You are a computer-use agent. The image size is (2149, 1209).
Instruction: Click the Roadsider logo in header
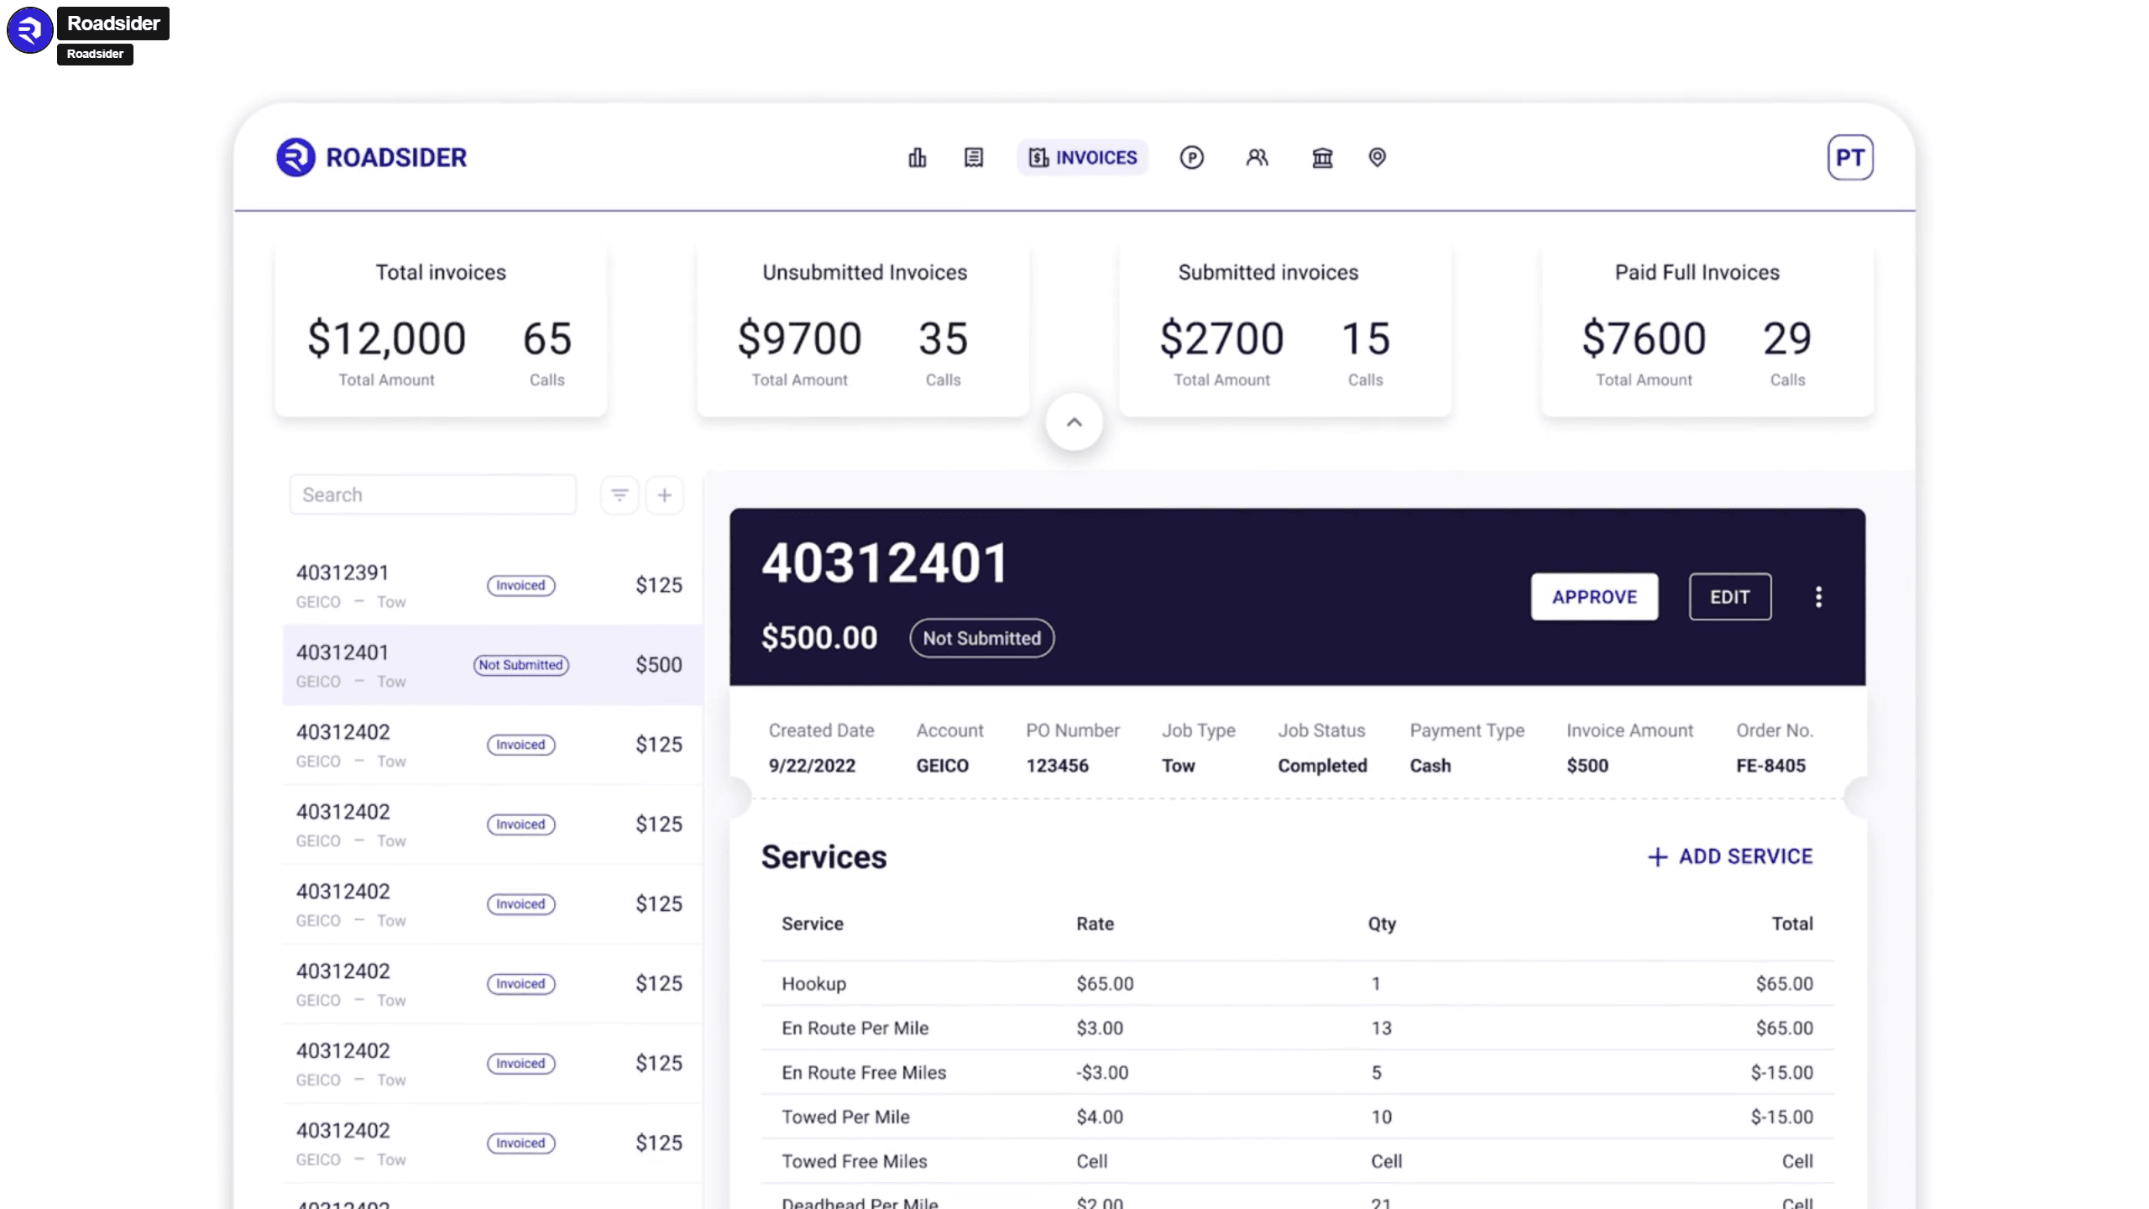point(372,158)
